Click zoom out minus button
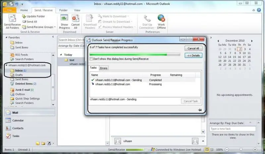Screen dimensions: 265x154 pos(227,150)
